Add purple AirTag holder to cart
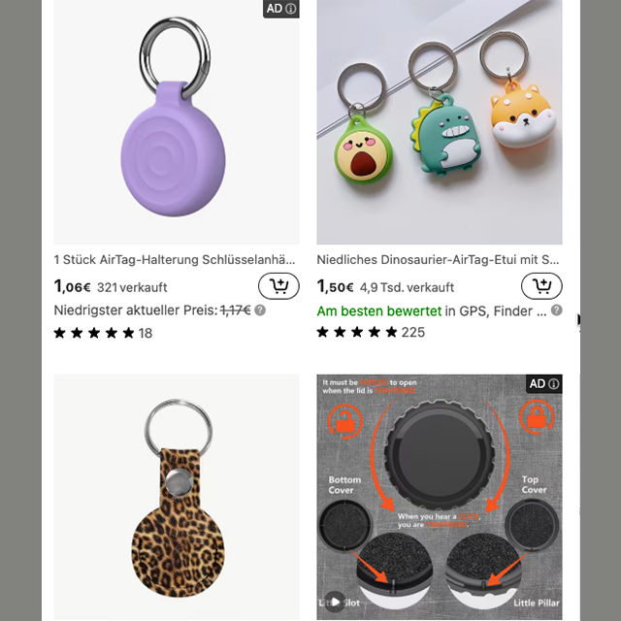The height and width of the screenshot is (621, 621). pyautogui.click(x=278, y=285)
